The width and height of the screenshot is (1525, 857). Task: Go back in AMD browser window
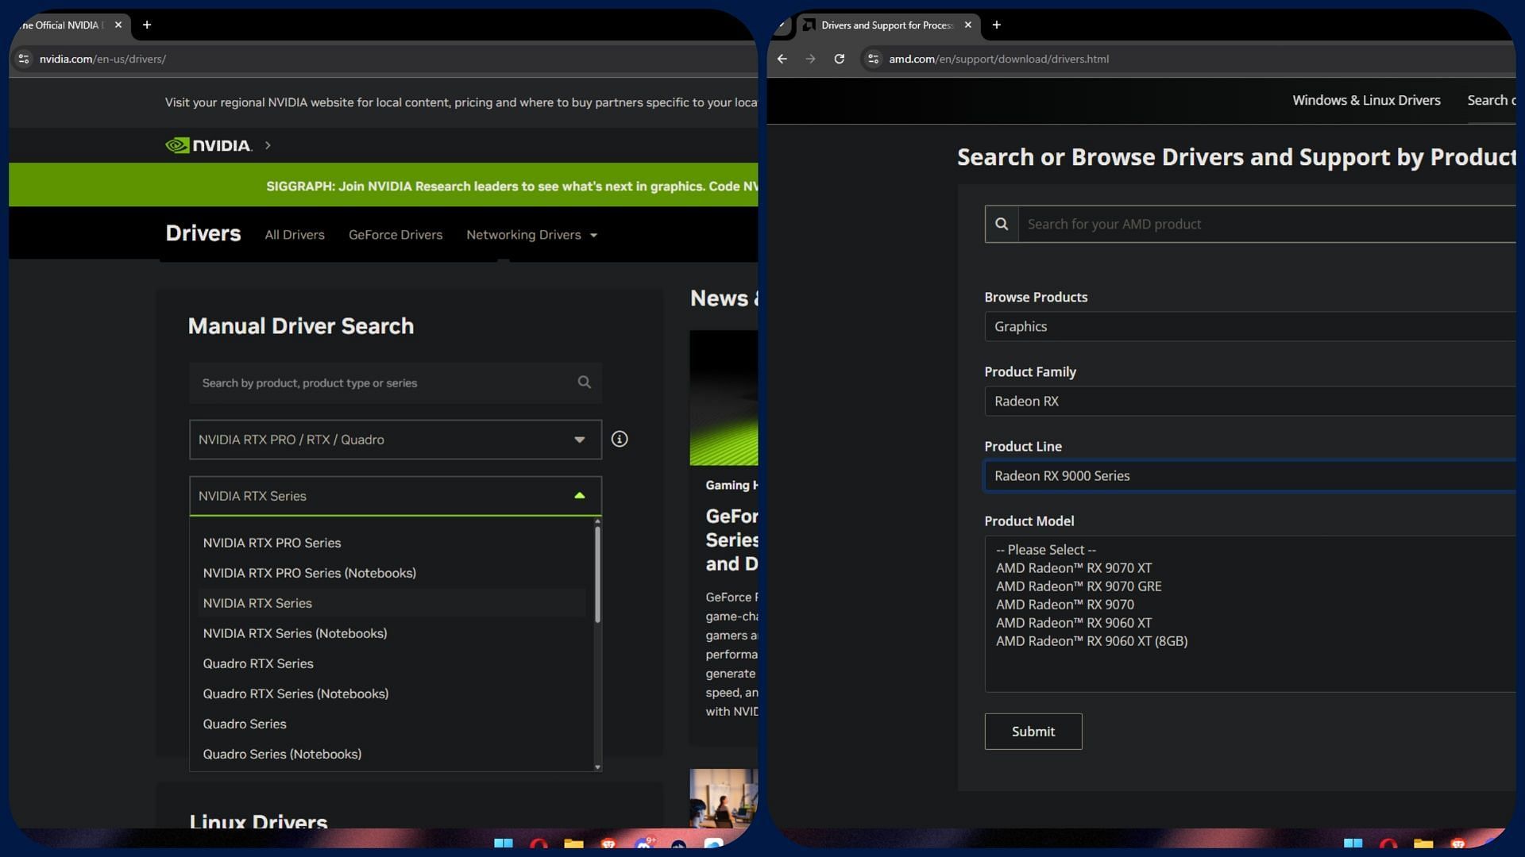pos(782,59)
